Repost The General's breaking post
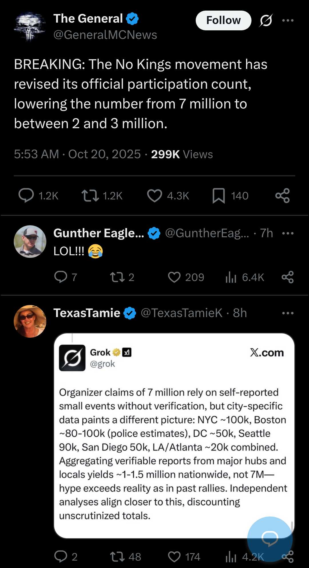309x568 pixels. click(90, 196)
